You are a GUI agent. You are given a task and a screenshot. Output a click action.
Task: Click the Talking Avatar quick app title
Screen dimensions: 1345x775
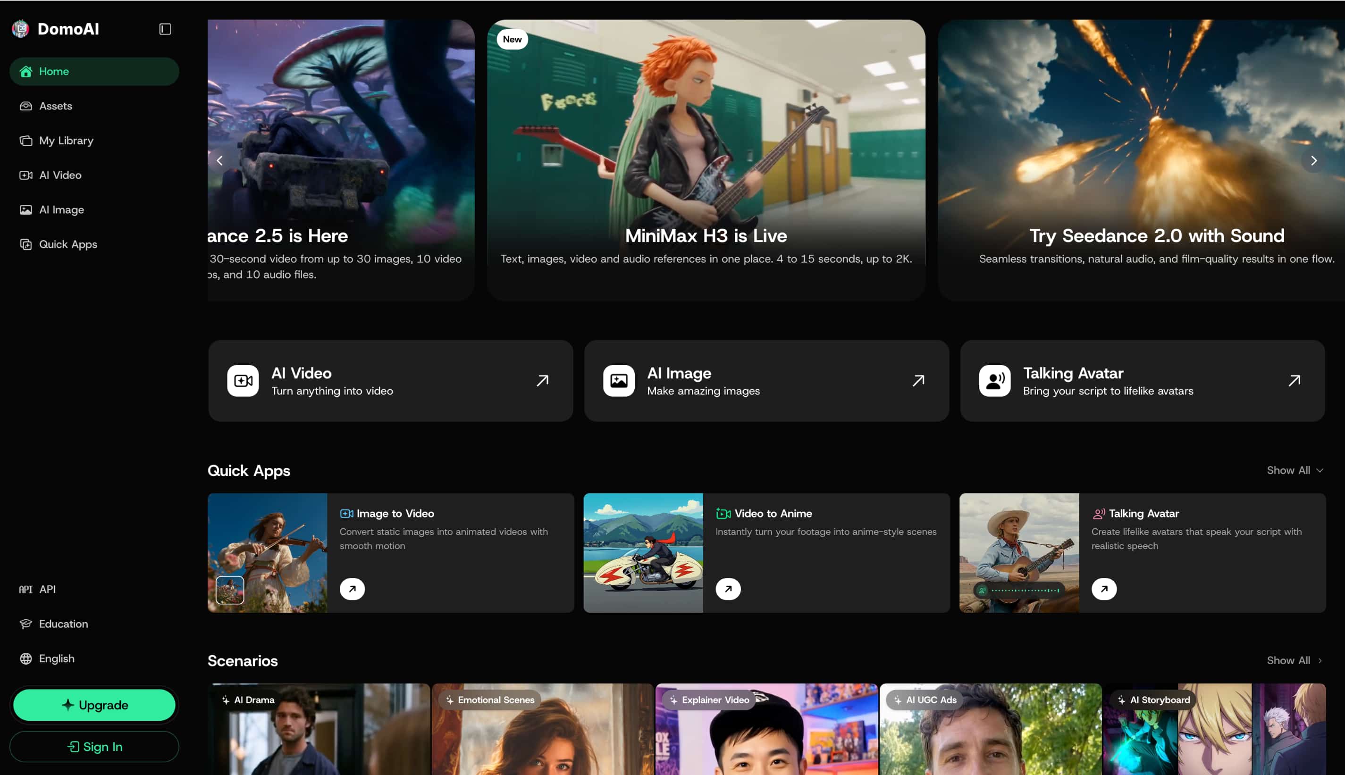pyautogui.click(x=1144, y=514)
